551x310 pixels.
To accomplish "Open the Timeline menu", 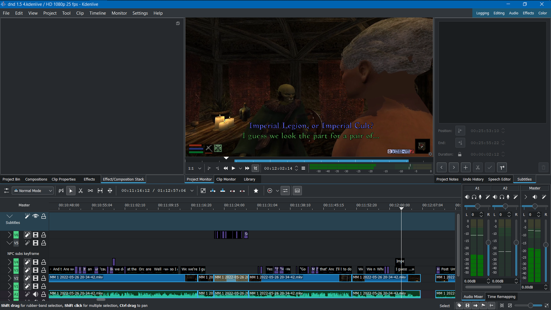I will click(x=98, y=13).
